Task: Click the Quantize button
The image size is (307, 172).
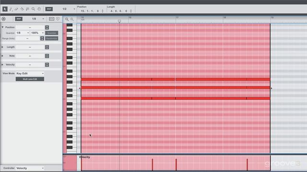Action: tap(52, 33)
